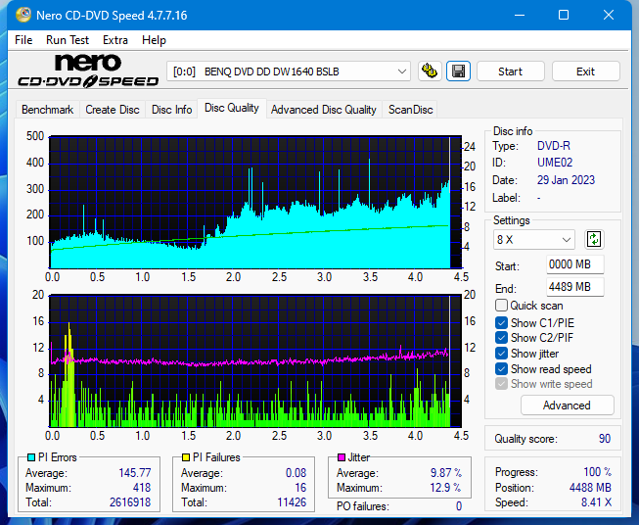639x525 pixels.
Task: Click the PI Errors average 145.77
Action: coord(134,473)
